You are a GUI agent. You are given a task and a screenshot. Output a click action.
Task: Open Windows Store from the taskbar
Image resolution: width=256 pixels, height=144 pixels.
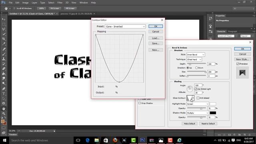coord(106,140)
